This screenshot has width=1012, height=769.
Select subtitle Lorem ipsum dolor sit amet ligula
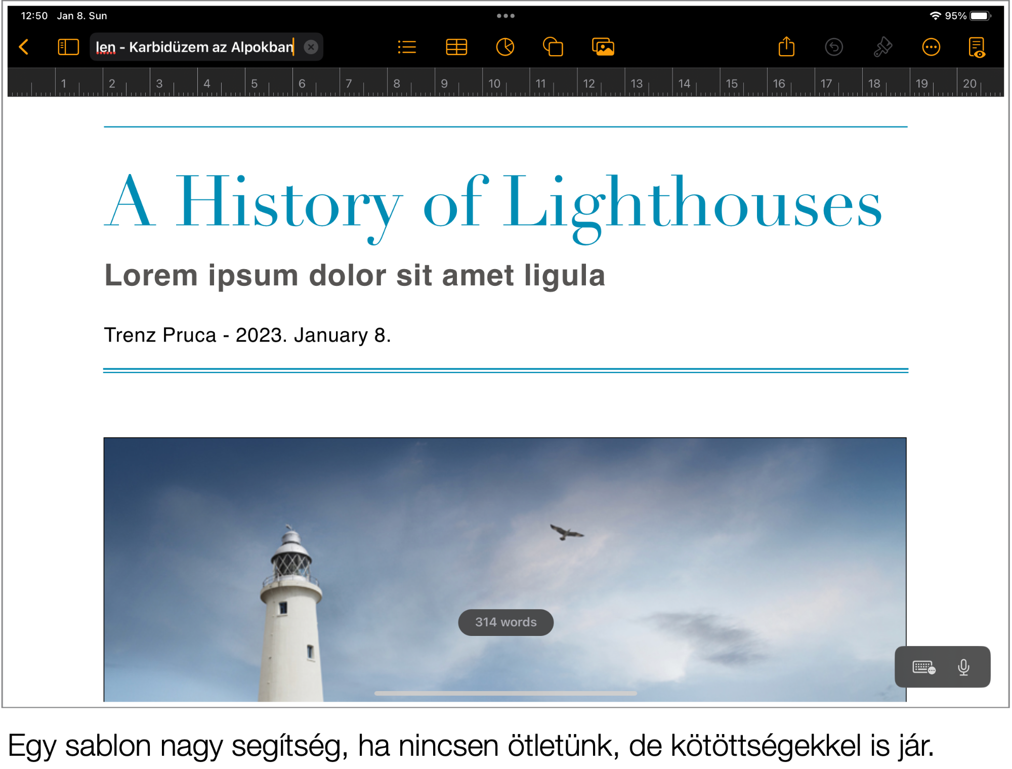coord(355,276)
